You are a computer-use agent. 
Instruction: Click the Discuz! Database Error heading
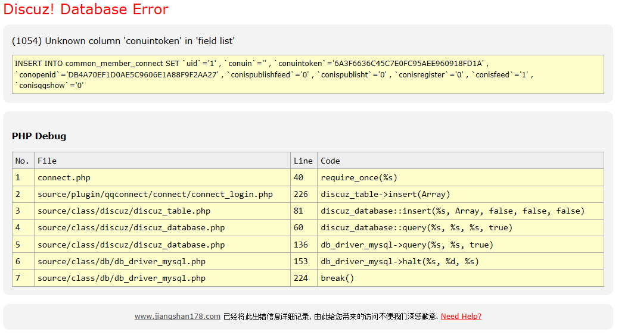pos(86,10)
